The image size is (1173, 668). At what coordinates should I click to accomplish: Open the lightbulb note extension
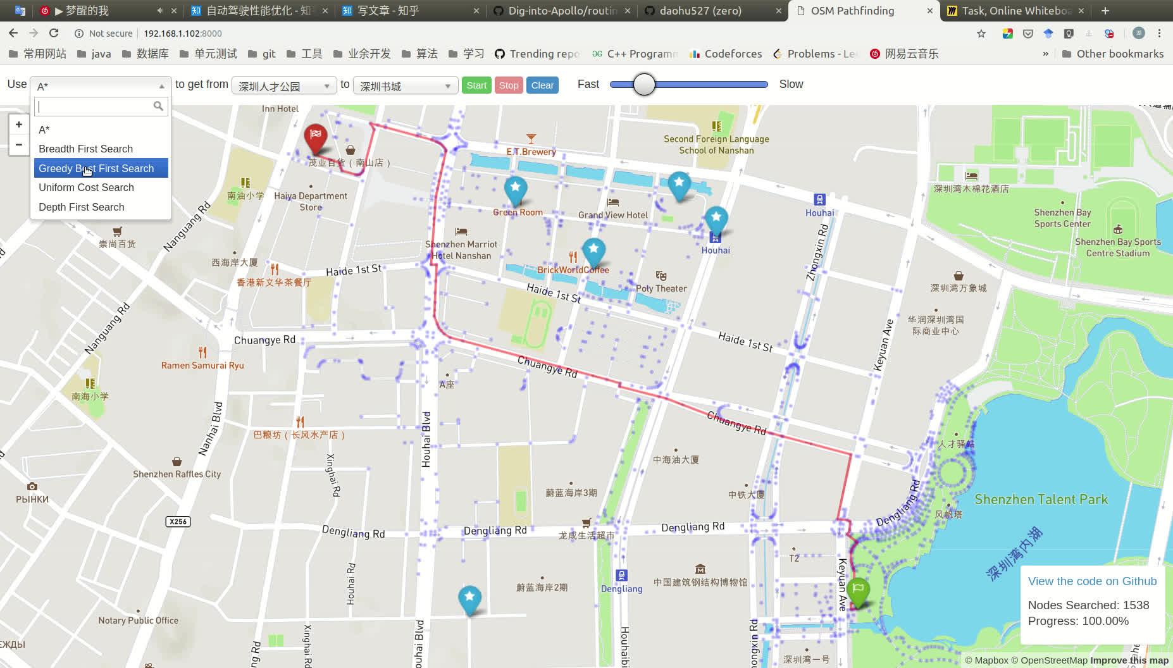1069,34
